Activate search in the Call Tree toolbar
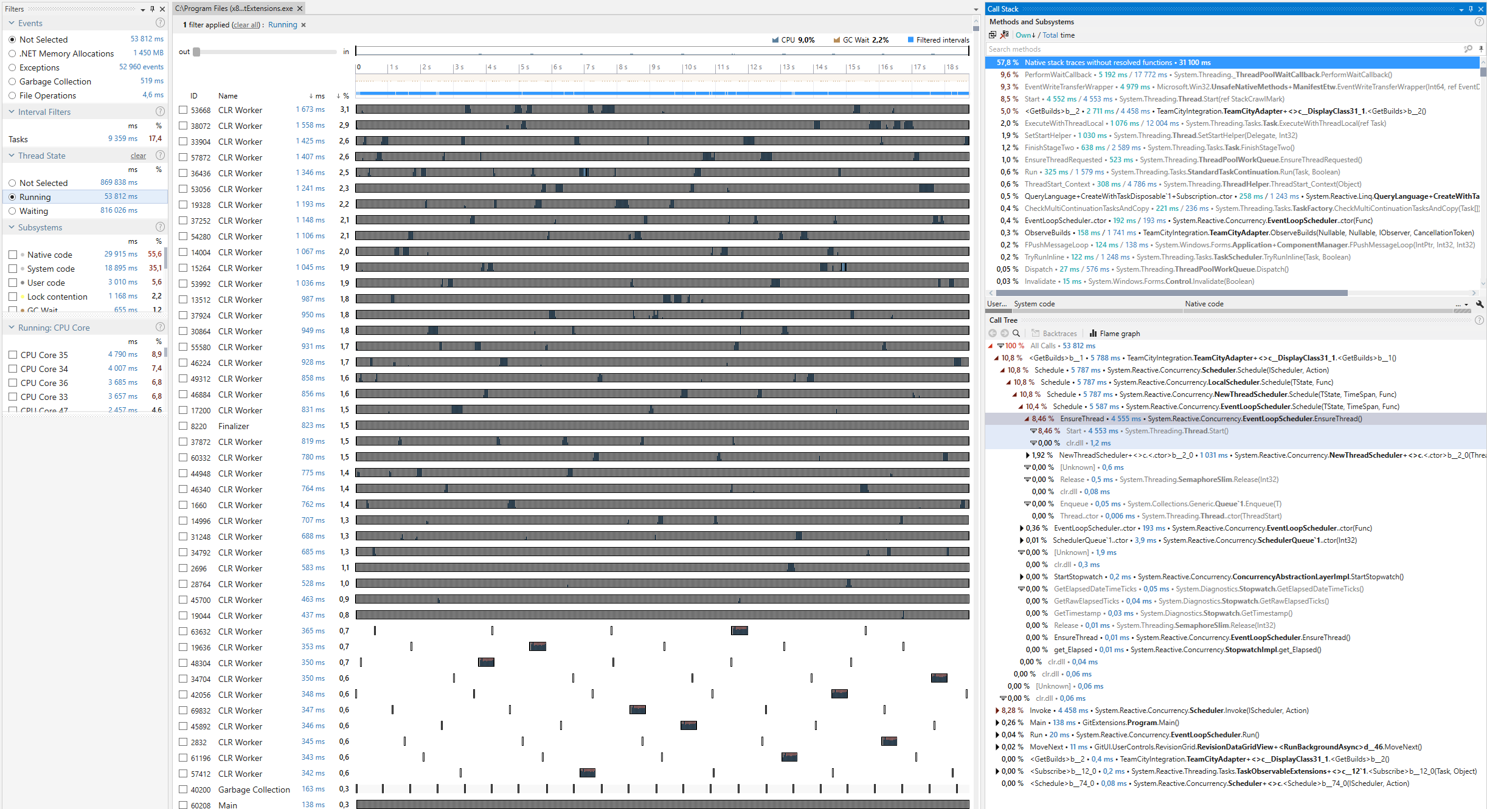 1016,333
